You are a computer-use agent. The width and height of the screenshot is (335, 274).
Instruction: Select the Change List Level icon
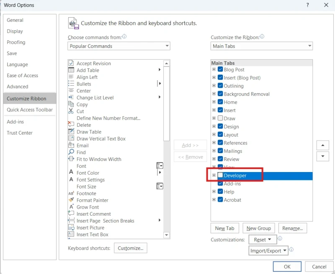click(x=71, y=97)
